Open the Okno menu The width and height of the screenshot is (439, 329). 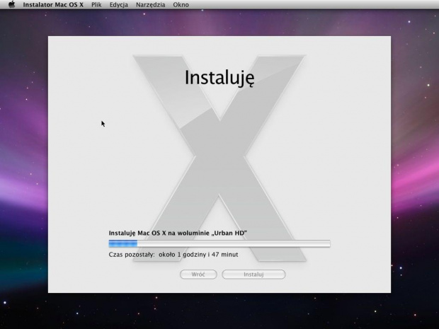coord(181,5)
